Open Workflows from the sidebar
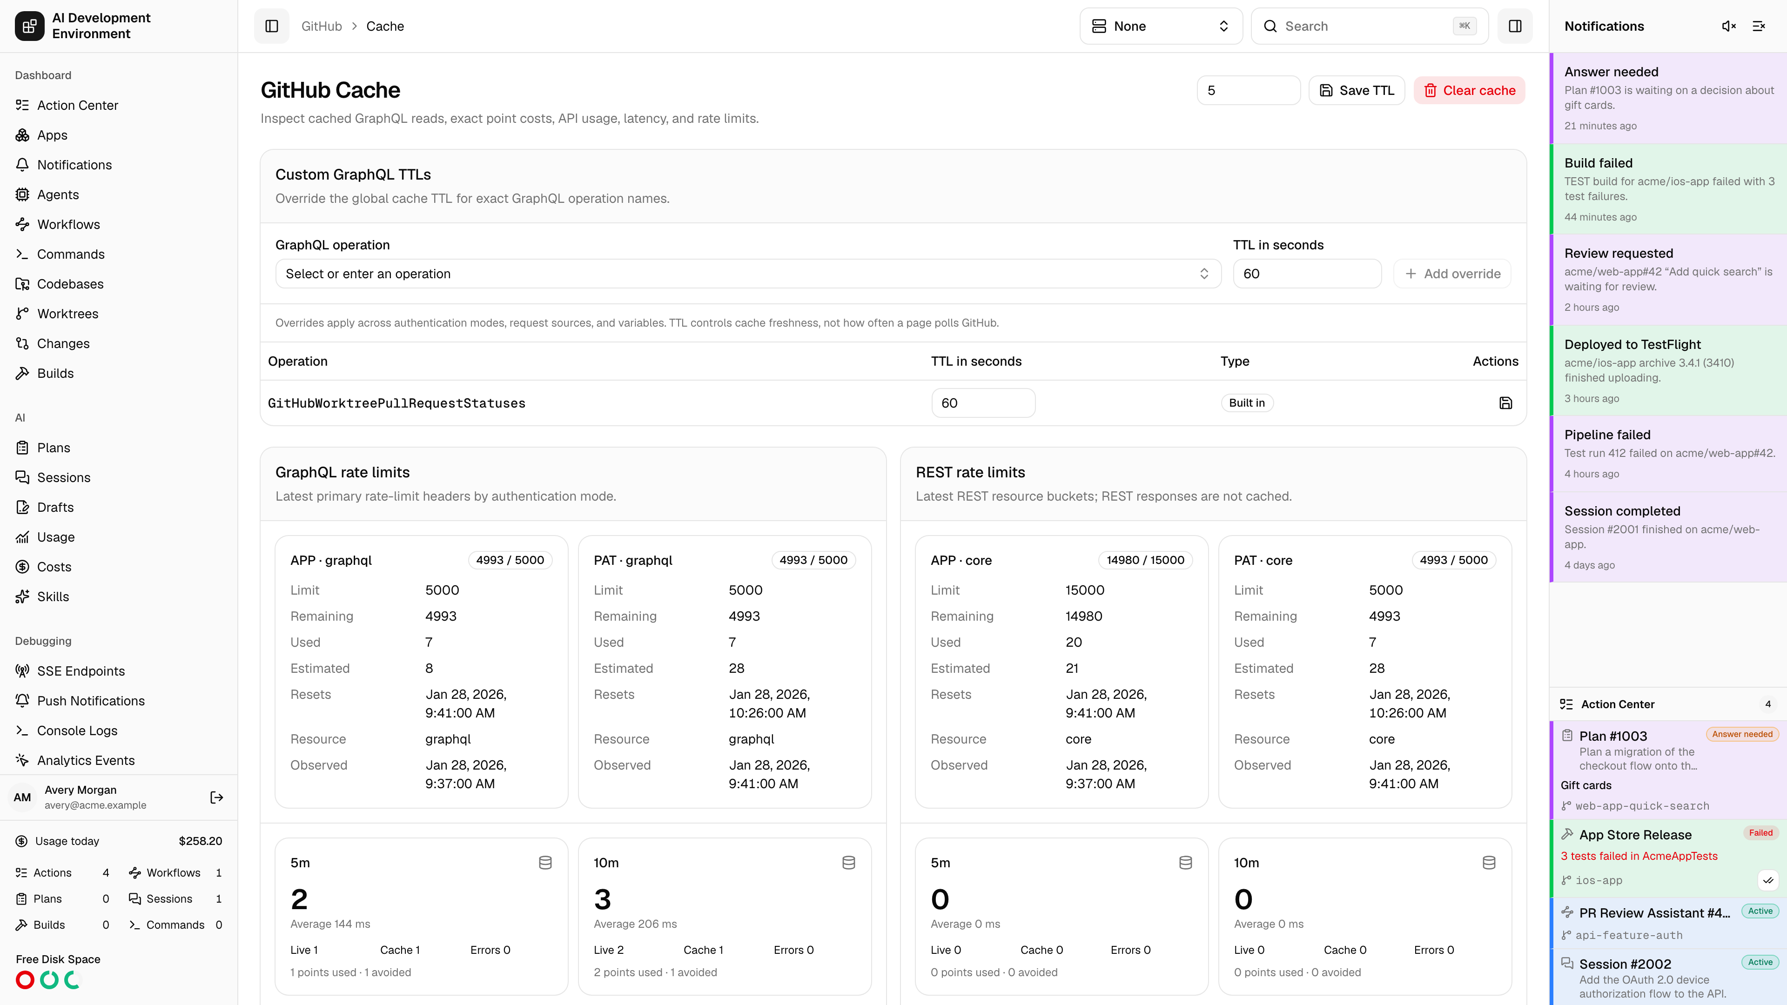Image resolution: width=1787 pixels, height=1005 pixels. [x=119, y=225]
